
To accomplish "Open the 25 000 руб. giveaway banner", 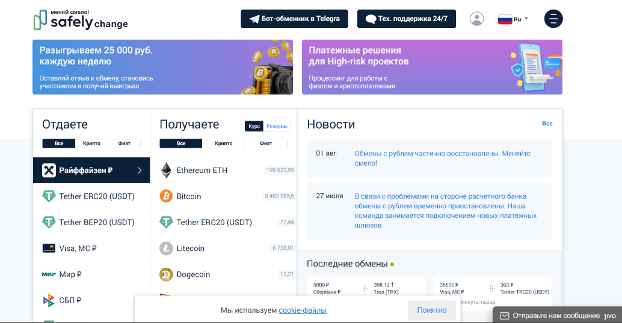I will point(162,67).
